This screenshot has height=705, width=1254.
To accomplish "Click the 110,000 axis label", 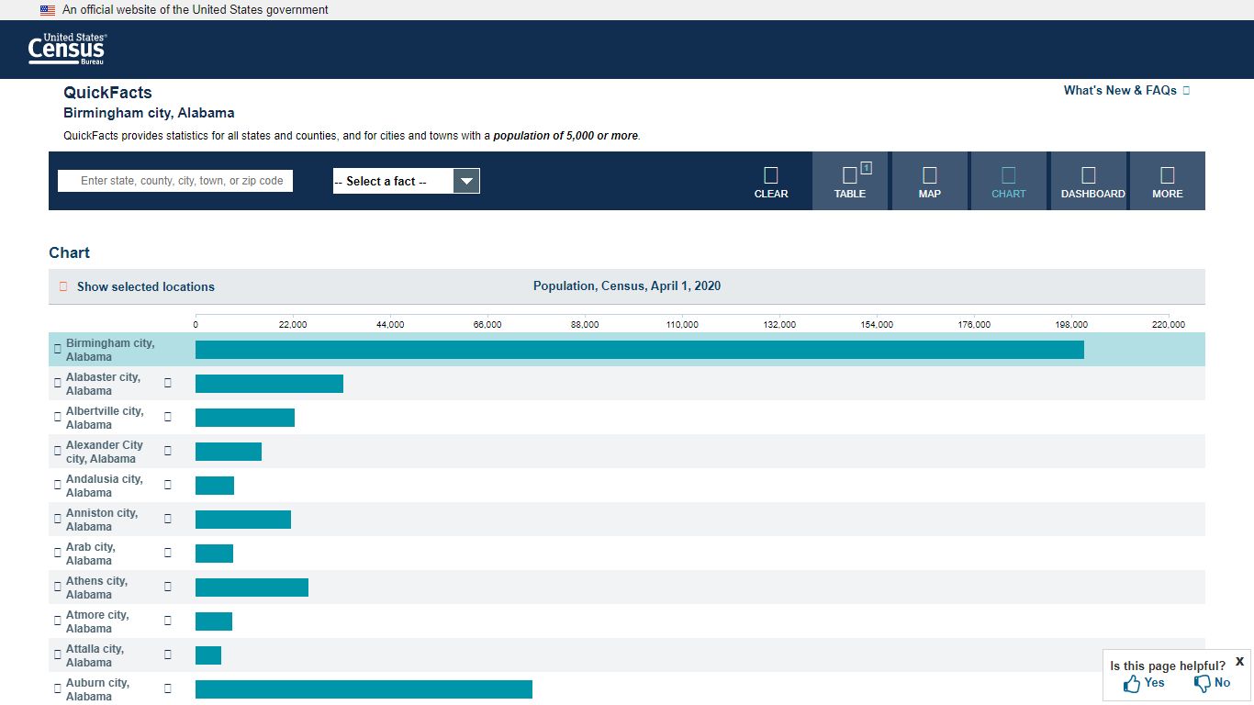I will 682,324.
